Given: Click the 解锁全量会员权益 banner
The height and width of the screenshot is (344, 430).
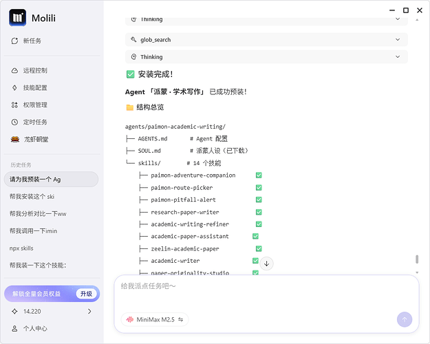Looking at the screenshot, I should tap(52, 294).
